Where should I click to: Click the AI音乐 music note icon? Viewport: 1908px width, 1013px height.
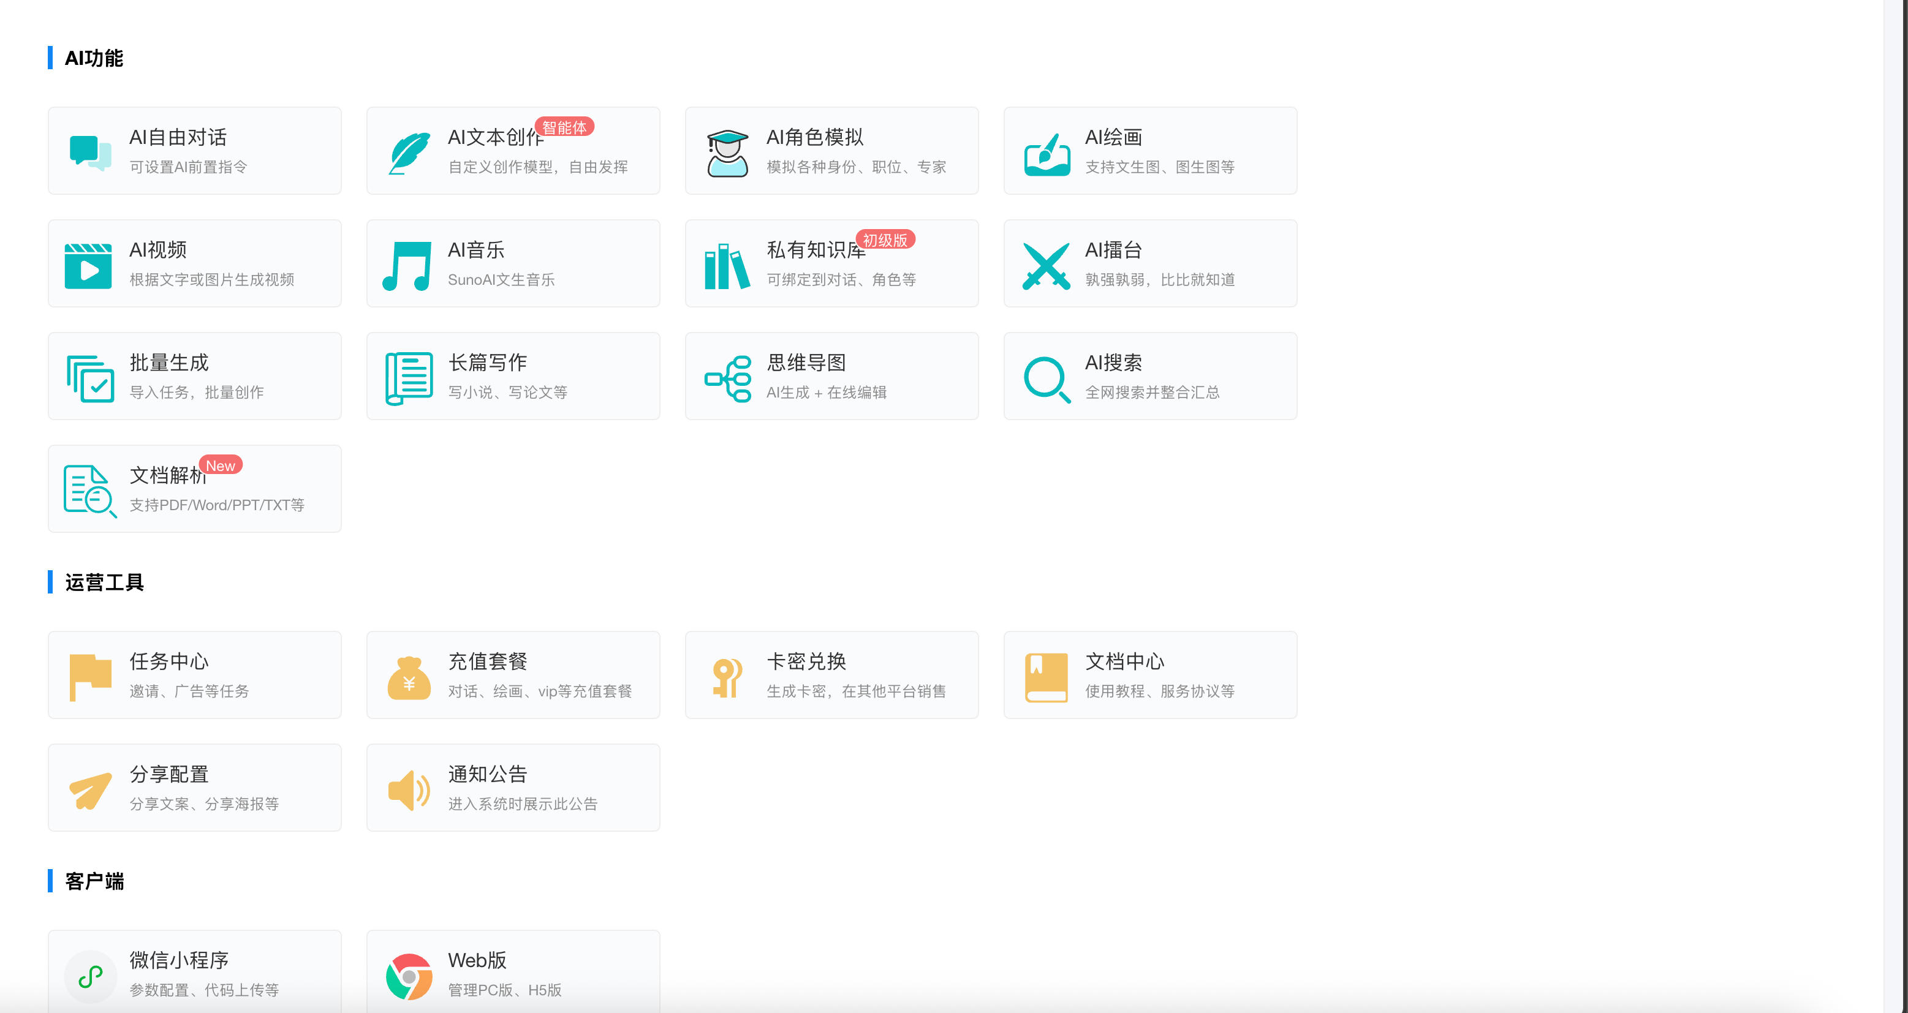[x=407, y=266]
